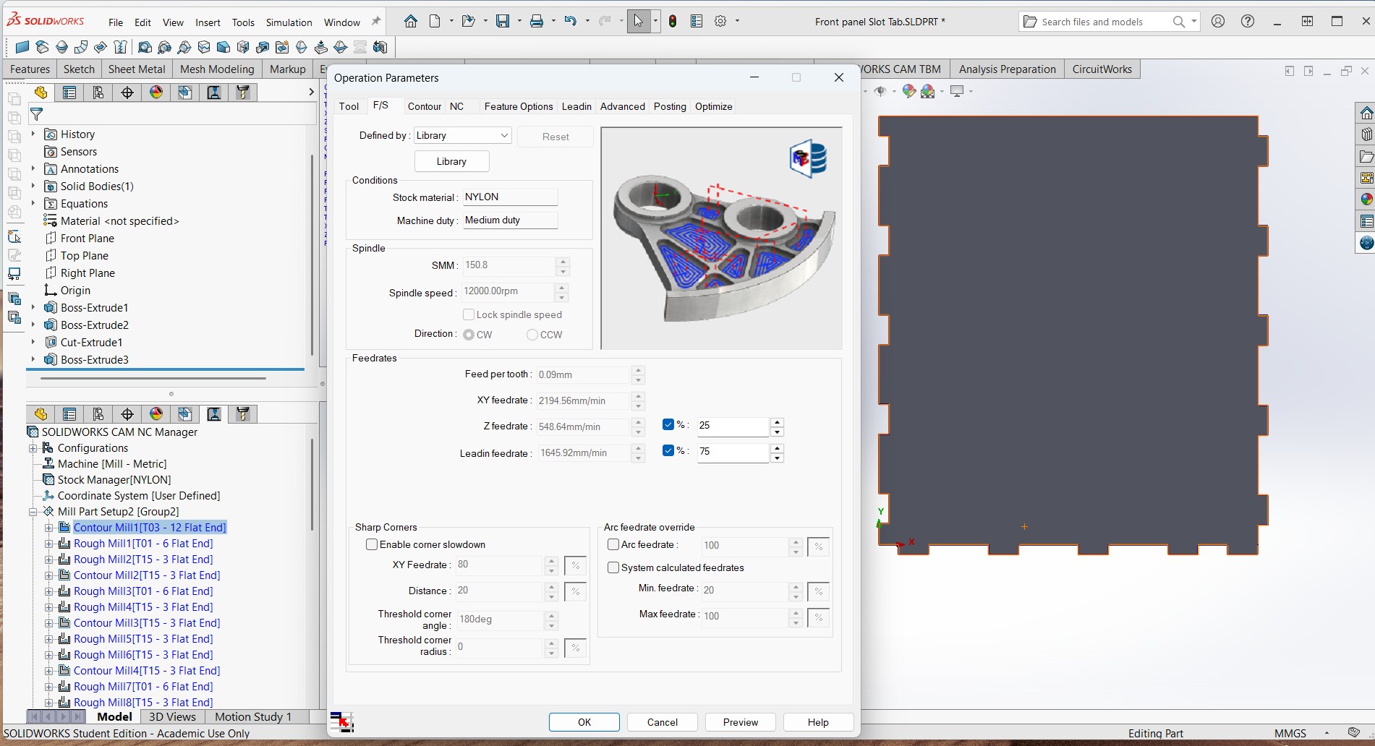
Task: Click the Save icon in the title bar
Action: point(503,21)
